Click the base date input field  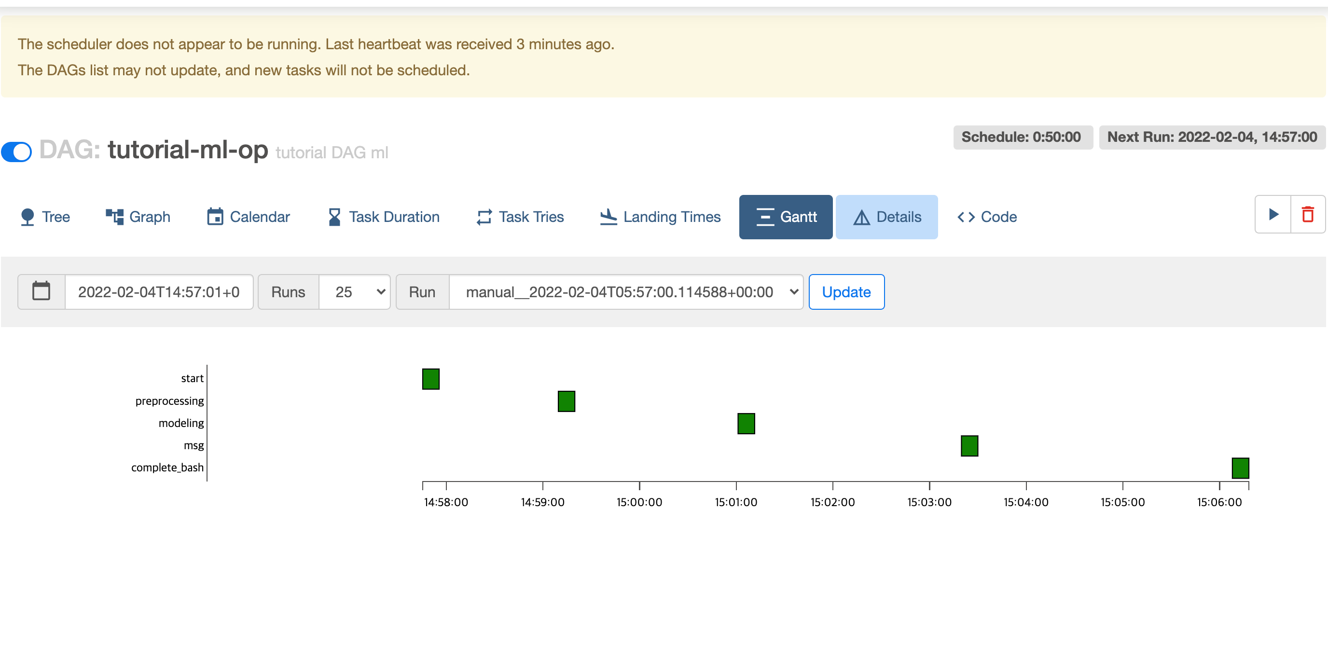[x=159, y=292]
